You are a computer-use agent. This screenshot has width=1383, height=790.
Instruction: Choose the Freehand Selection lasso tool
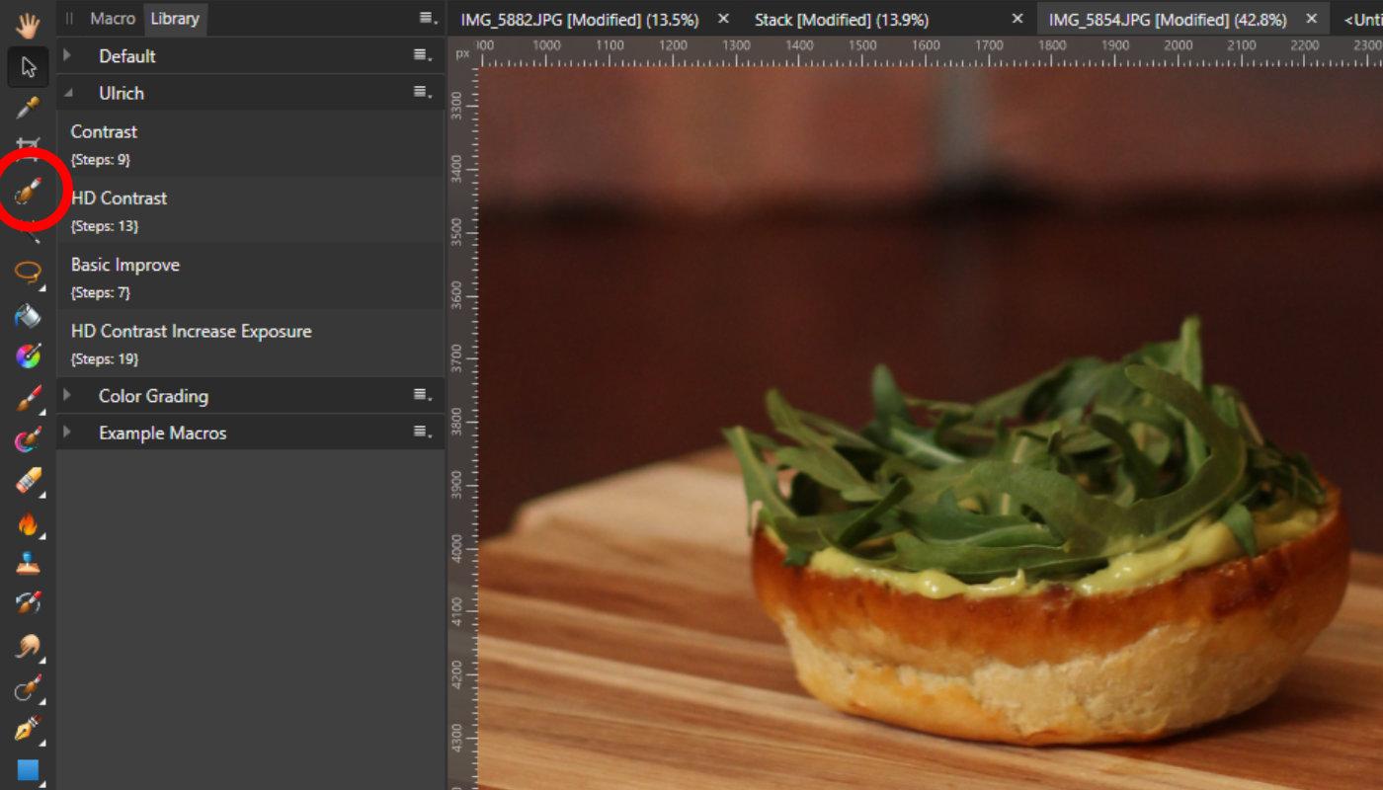[x=28, y=271]
